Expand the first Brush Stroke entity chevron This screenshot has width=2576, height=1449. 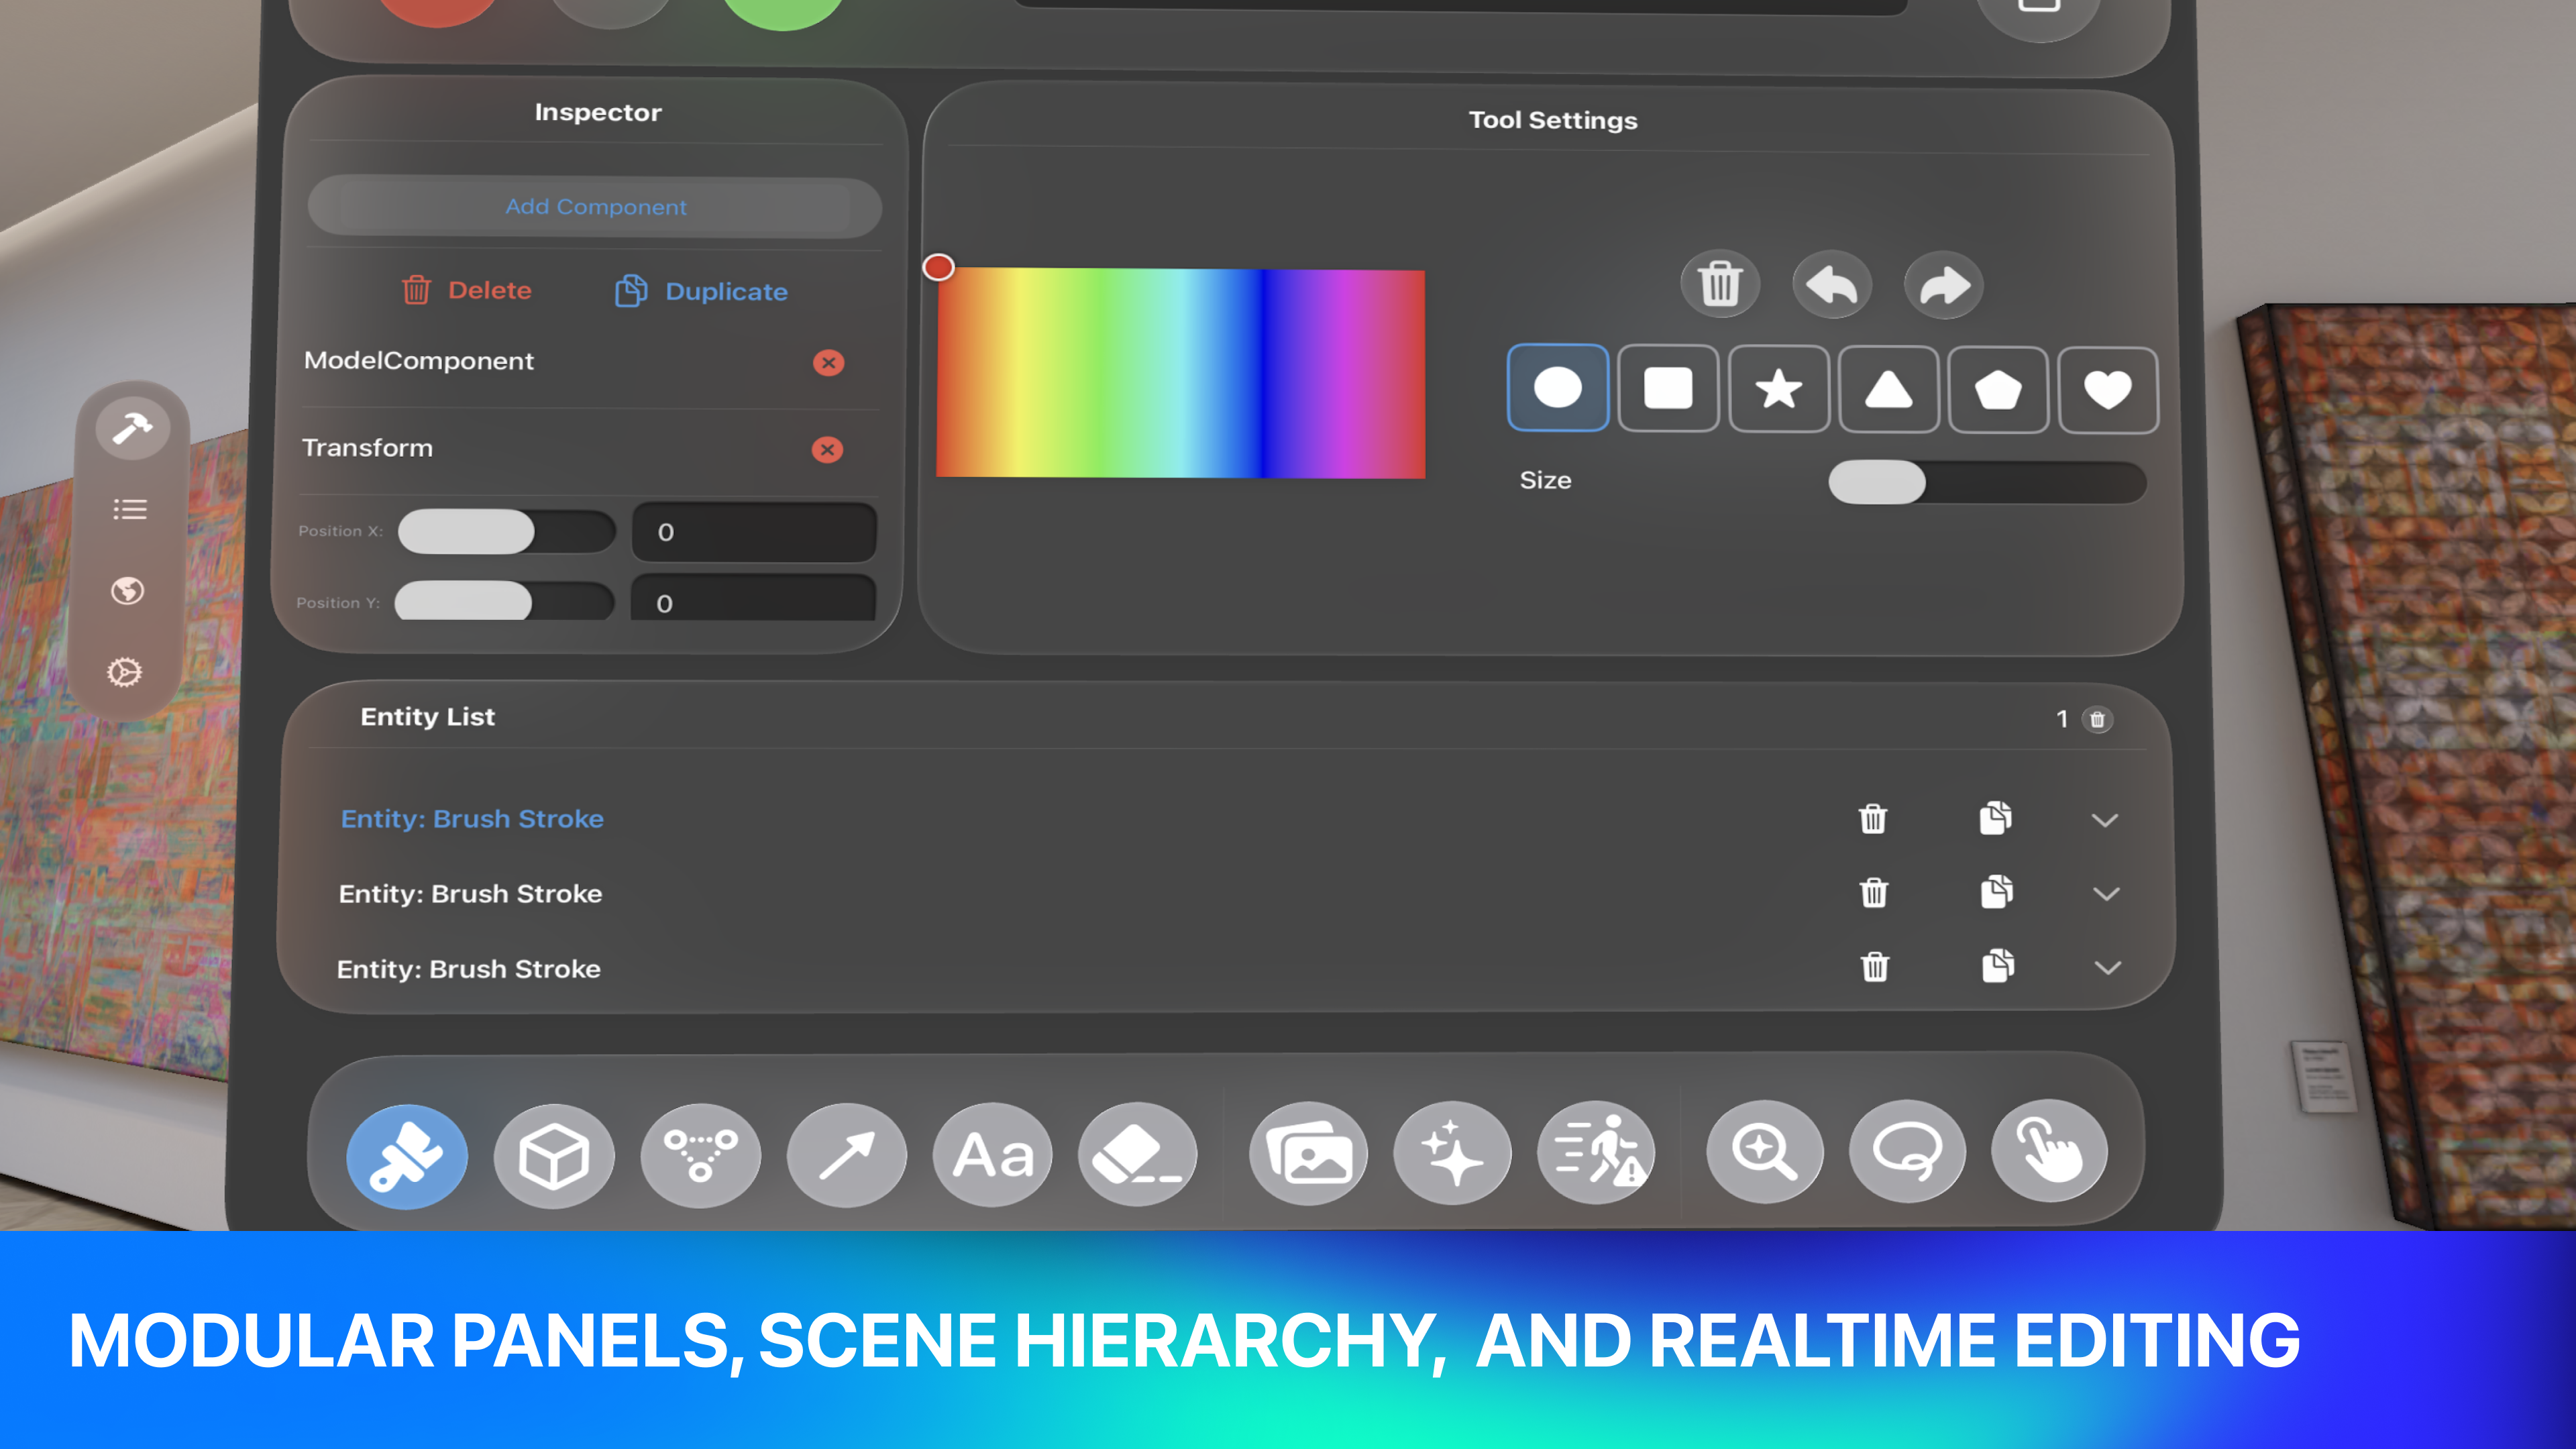(x=2104, y=820)
